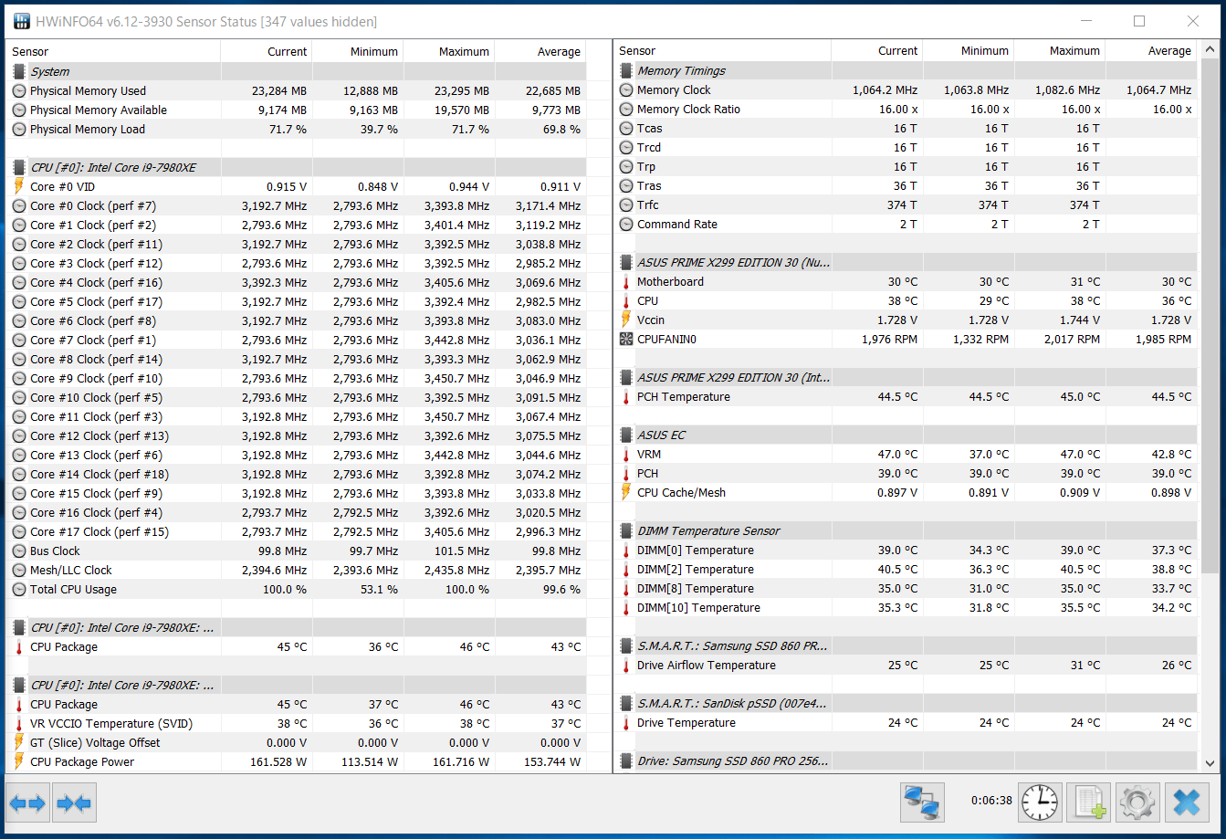The height and width of the screenshot is (839, 1226).
Task: Click the Total CPU Usage clock icon
Action: click(x=19, y=589)
